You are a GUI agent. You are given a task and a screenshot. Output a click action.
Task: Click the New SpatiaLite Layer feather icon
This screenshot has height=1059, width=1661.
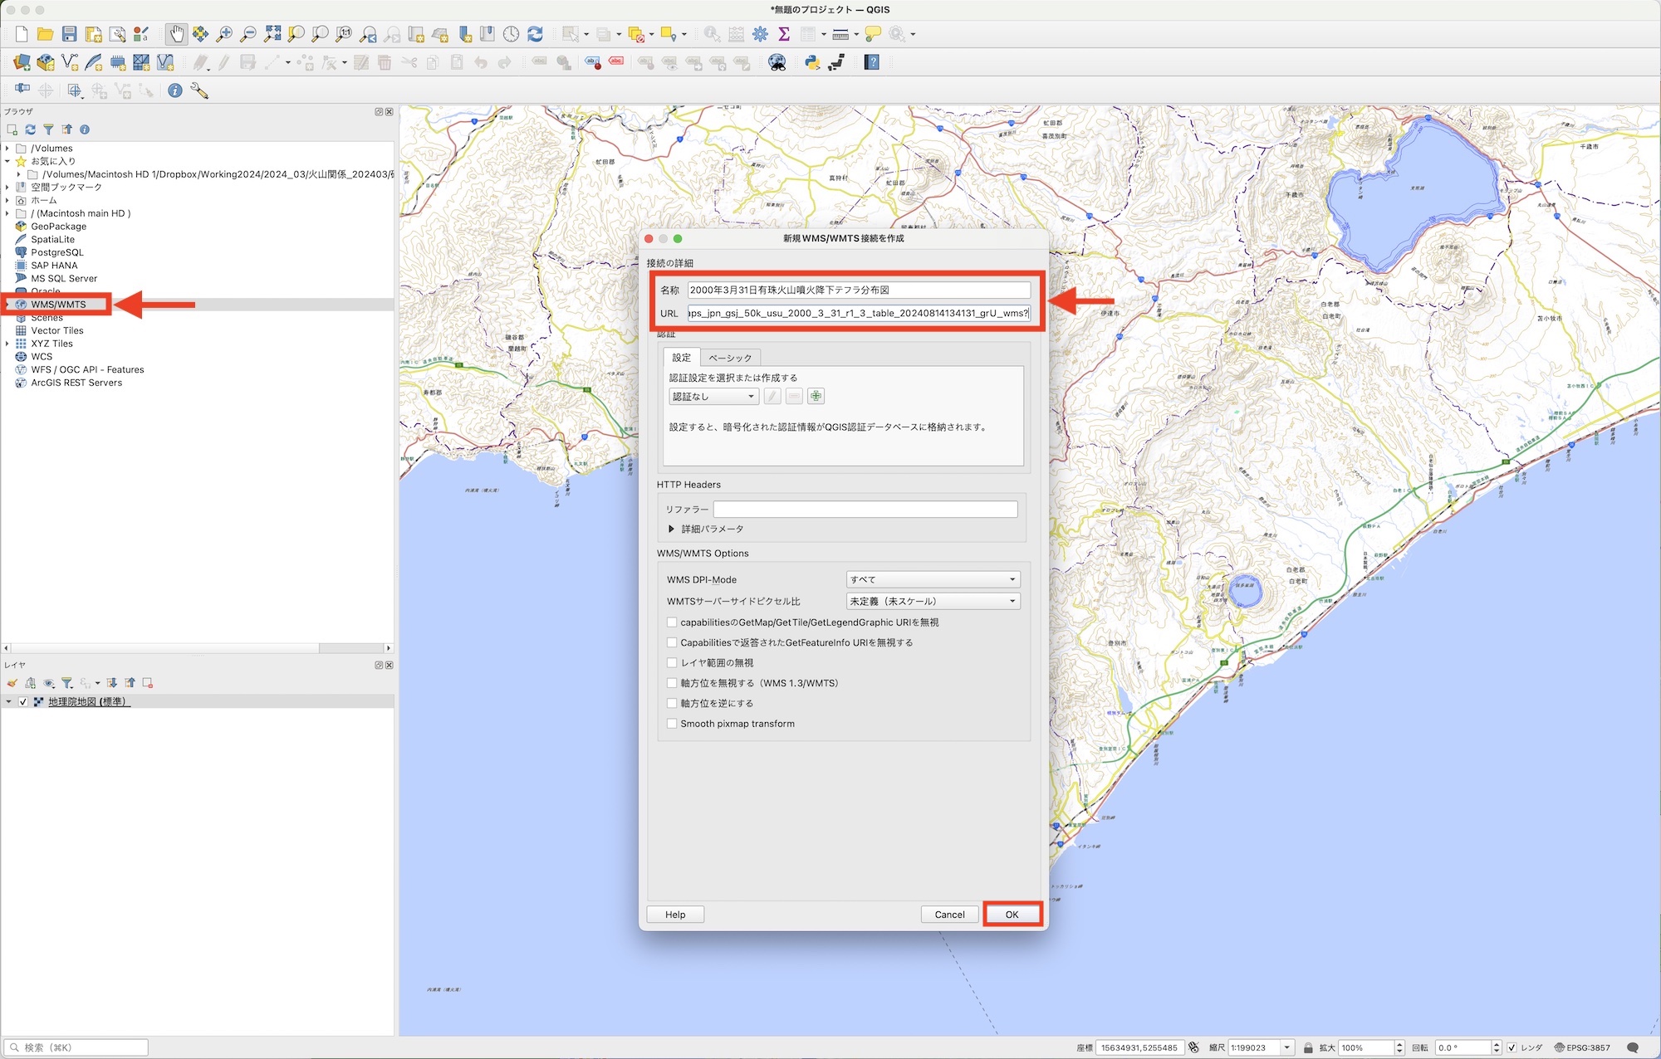(94, 62)
